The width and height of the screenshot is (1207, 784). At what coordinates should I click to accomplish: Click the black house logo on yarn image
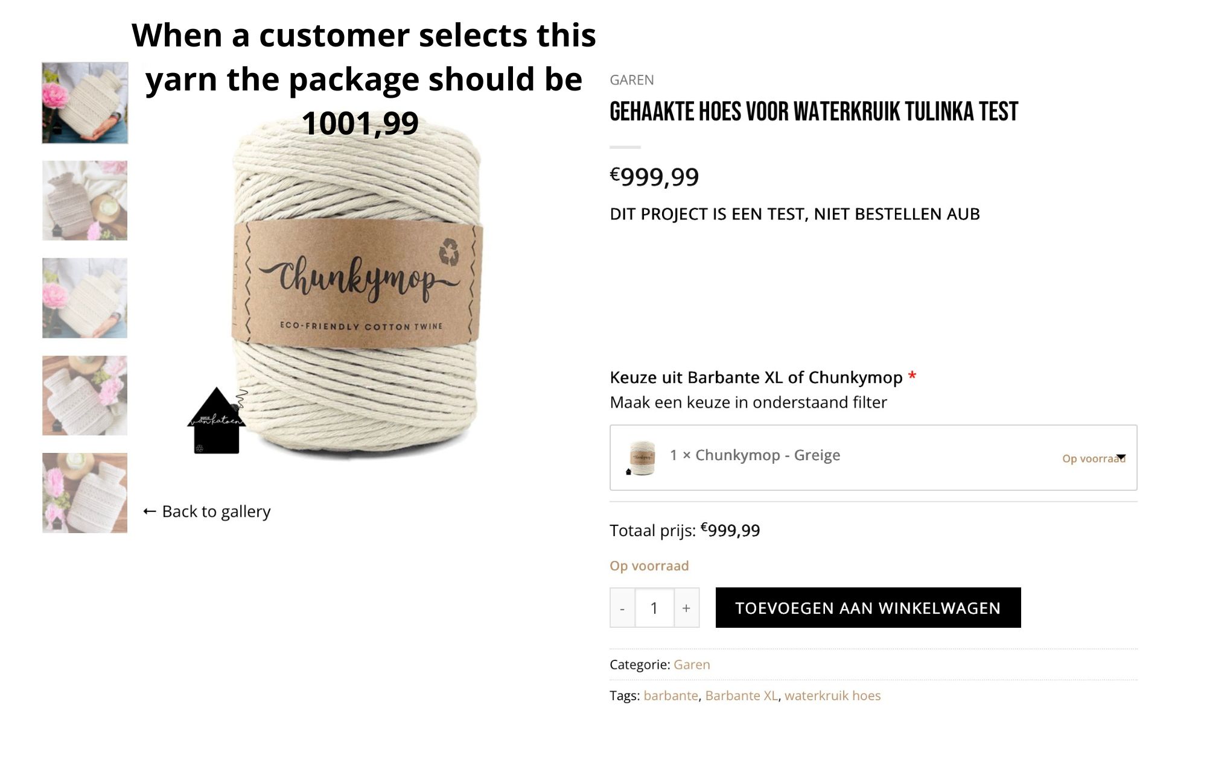(217, 422)
